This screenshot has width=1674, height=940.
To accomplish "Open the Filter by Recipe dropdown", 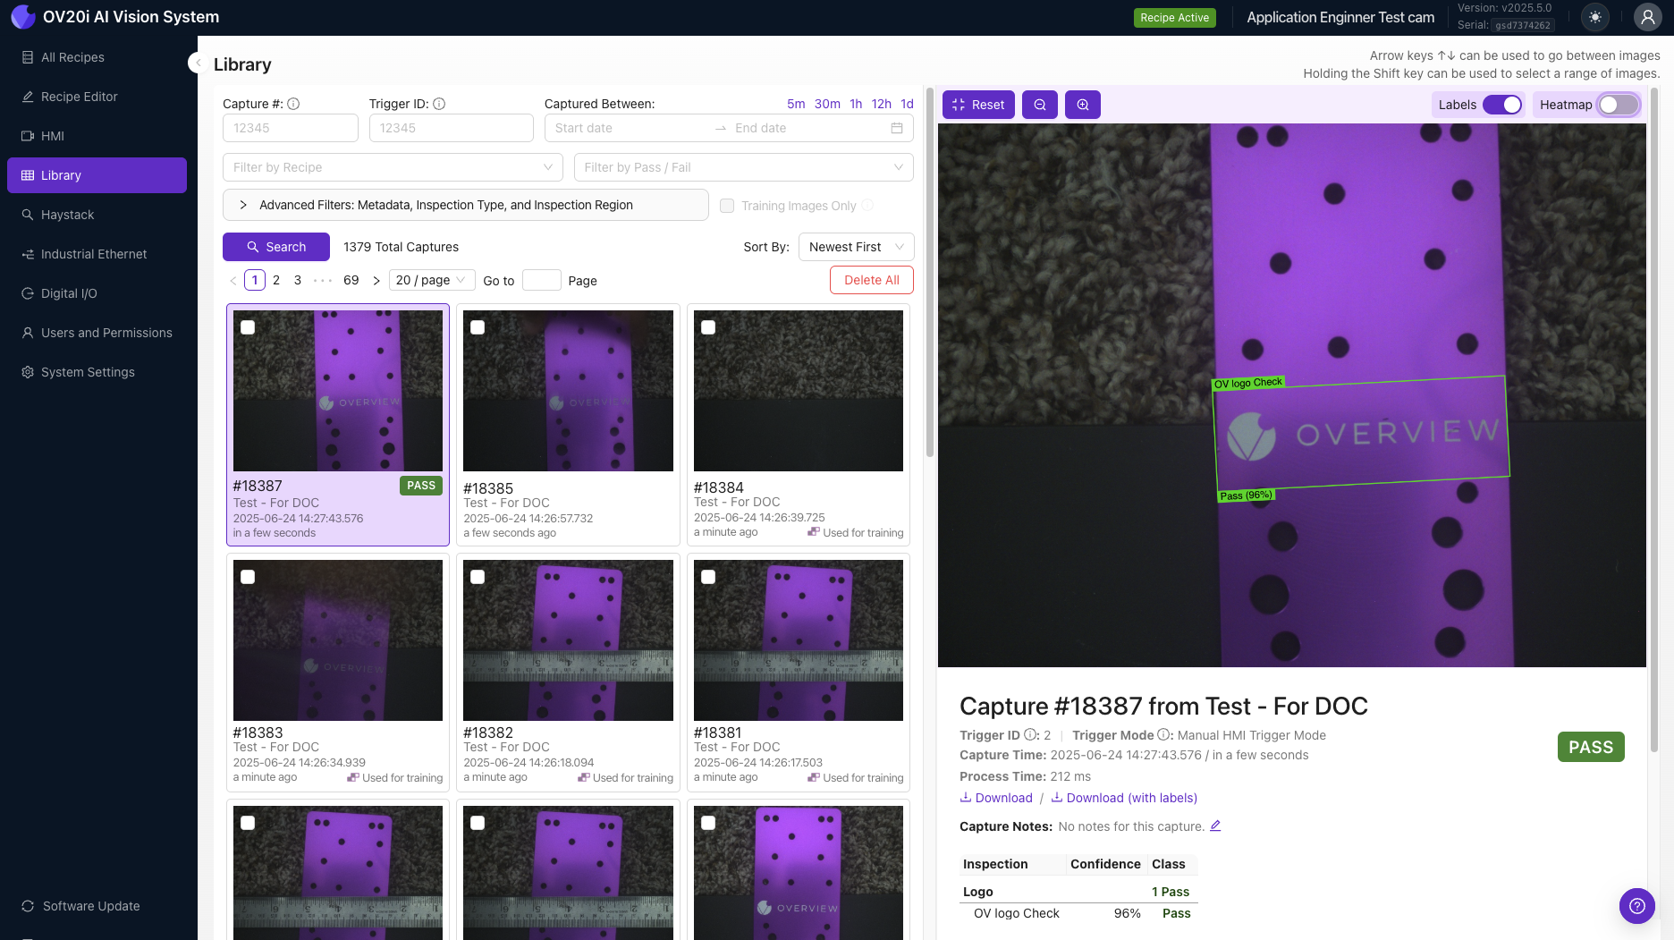I will point(392,167).
